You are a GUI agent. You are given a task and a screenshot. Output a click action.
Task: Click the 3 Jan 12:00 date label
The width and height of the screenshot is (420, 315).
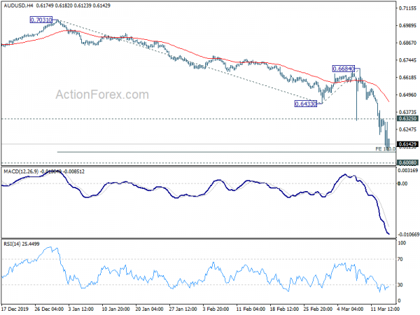(x=81, y=309)
